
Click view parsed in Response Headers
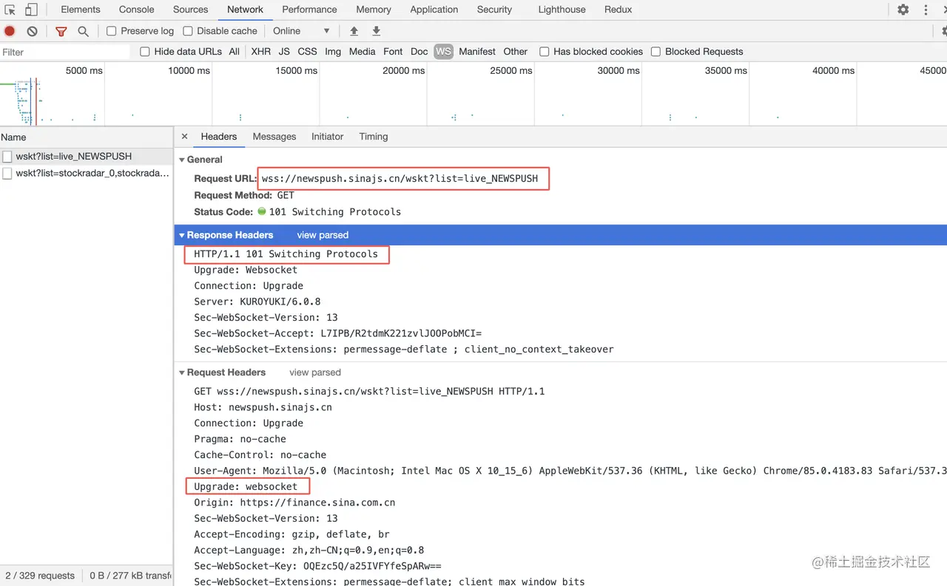point(323,235)
